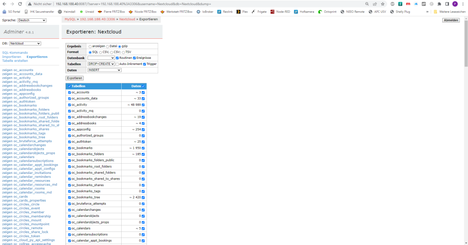Open the Heimdall bookmark
The image size is (468, 245).
click(66, 12)
